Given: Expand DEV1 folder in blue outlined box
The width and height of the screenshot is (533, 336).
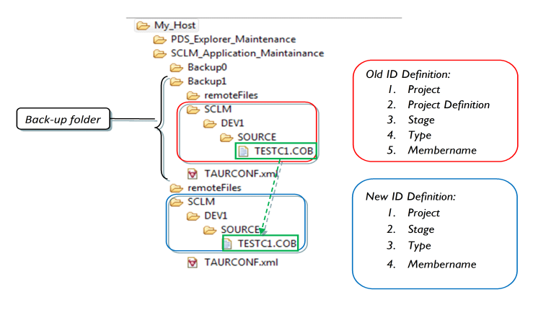Looking at the screenshot, I should tap(216, 216).
